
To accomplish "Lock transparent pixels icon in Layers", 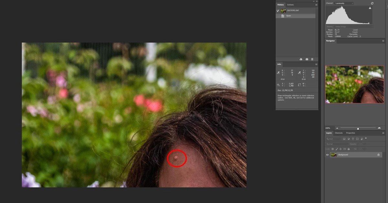I will click(332, 149).
